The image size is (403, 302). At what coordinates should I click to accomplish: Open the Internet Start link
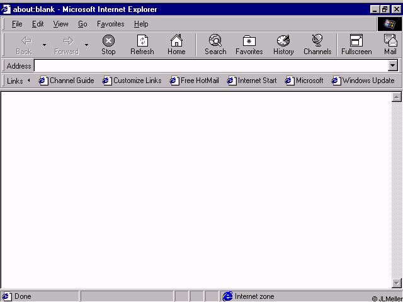[252, 81]
